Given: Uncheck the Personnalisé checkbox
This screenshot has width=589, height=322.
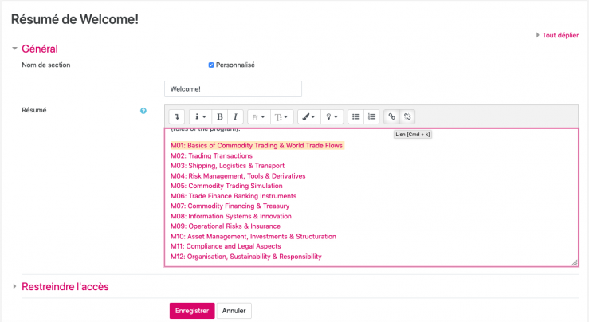Looking at the screenshot, I should (211, 65).
